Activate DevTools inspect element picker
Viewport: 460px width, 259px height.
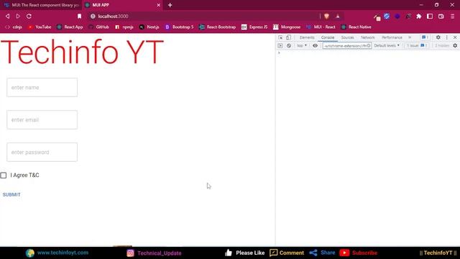click(280, 37)
